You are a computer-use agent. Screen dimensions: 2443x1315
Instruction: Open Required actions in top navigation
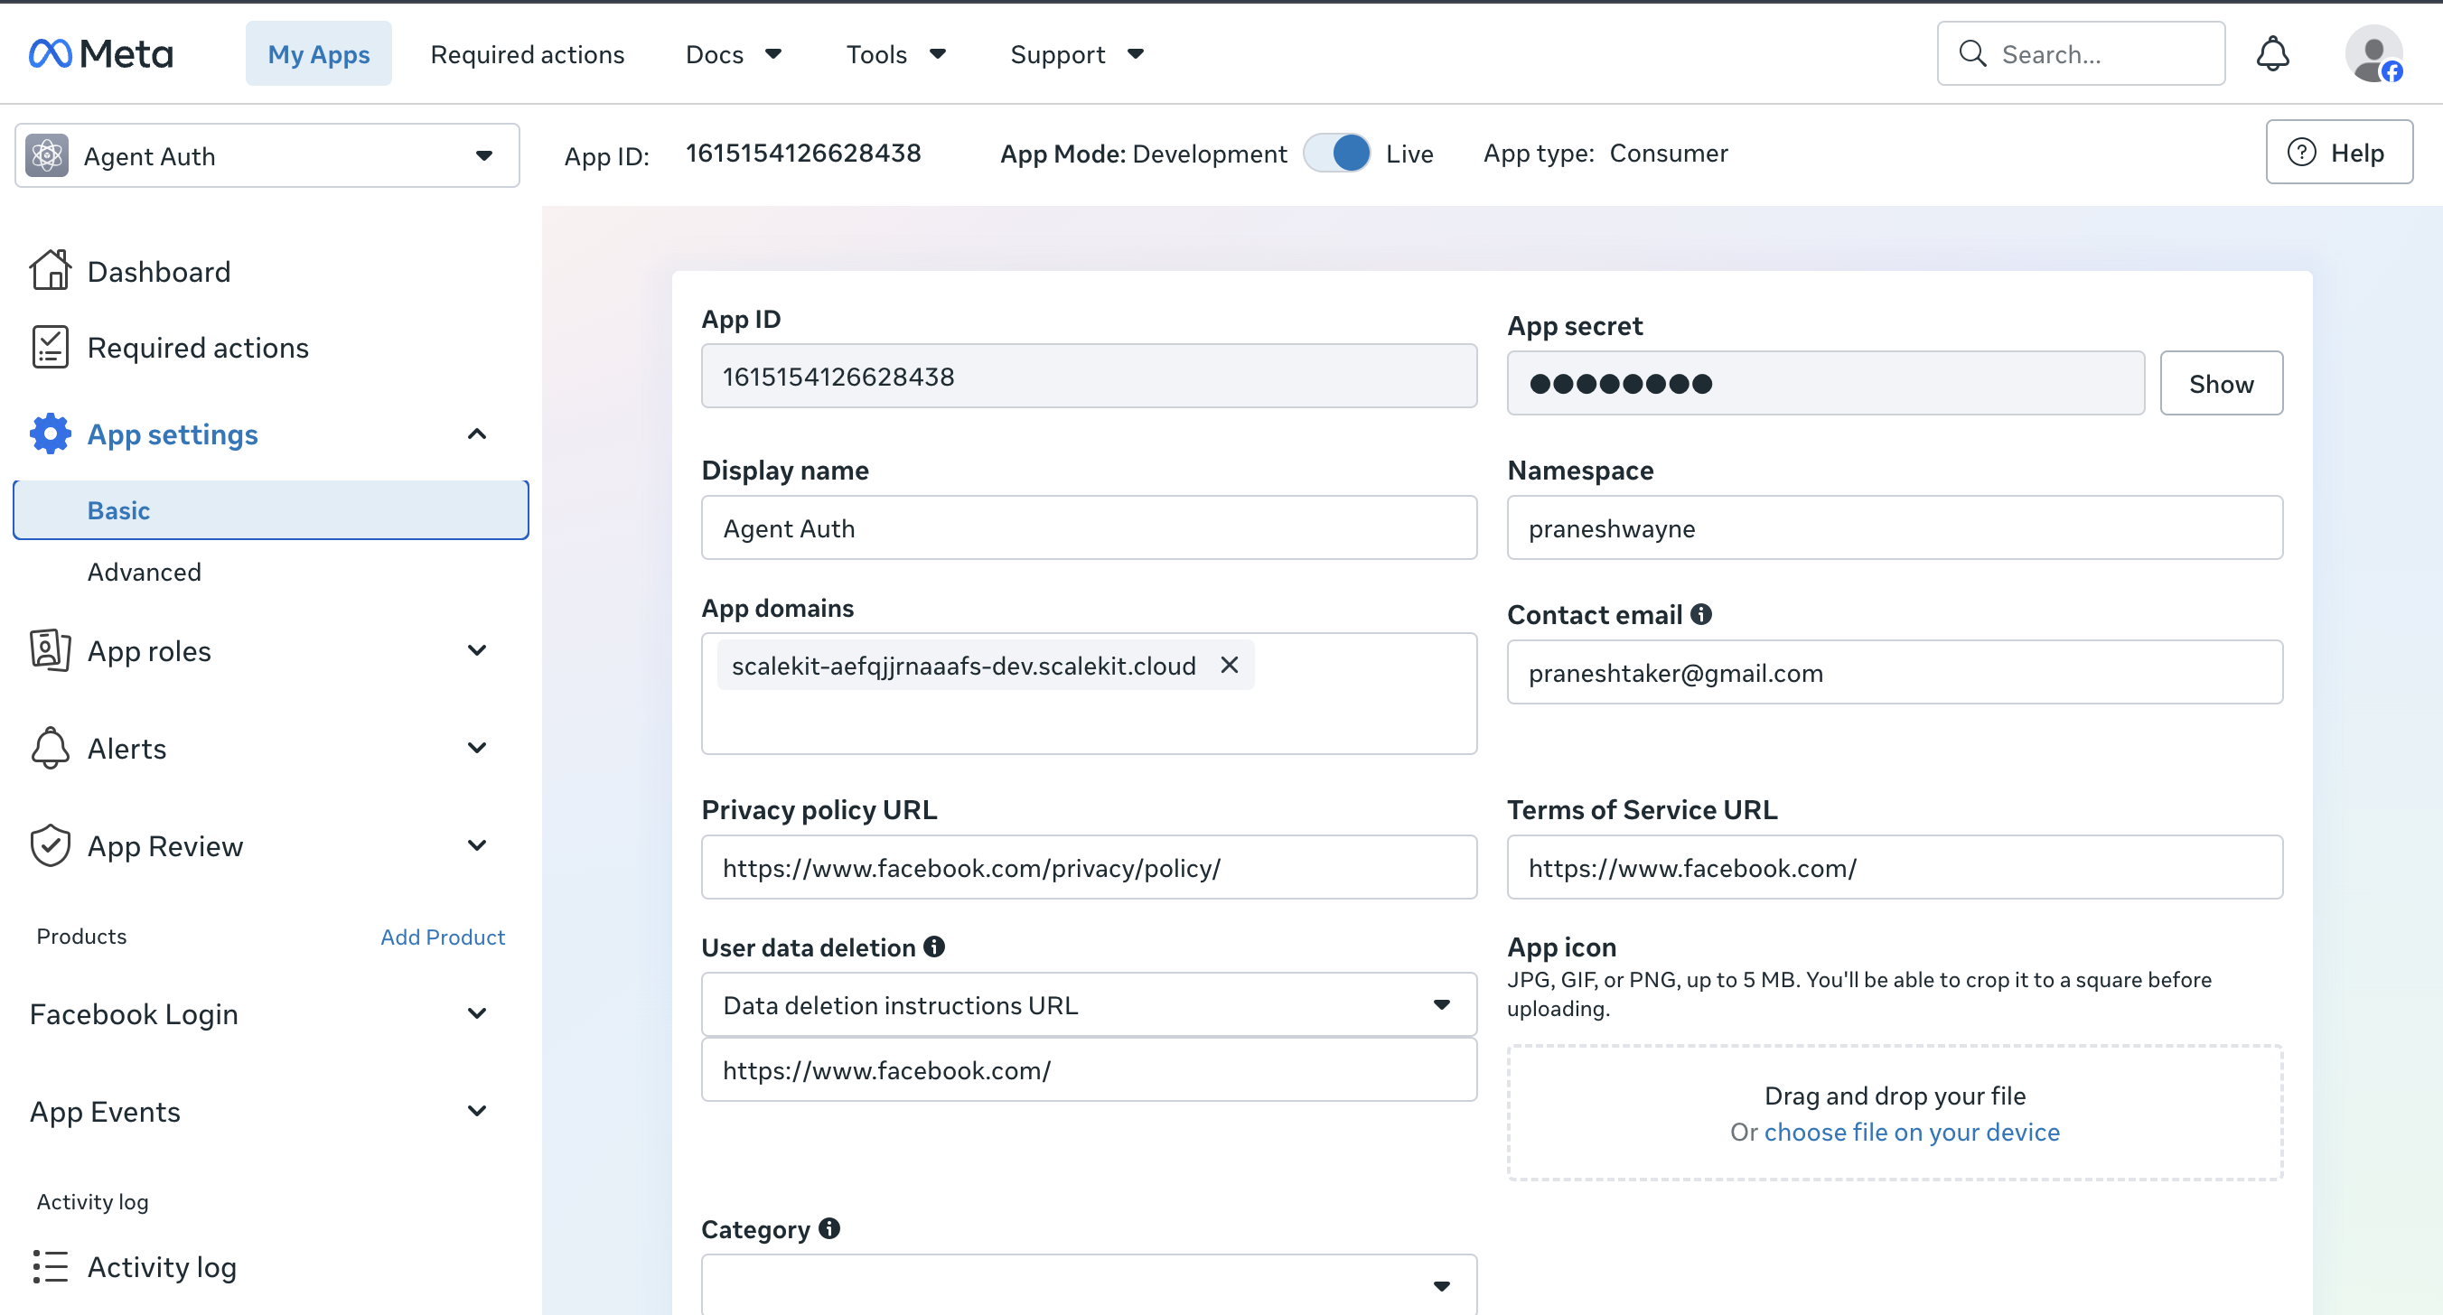(x=528, y=54)
